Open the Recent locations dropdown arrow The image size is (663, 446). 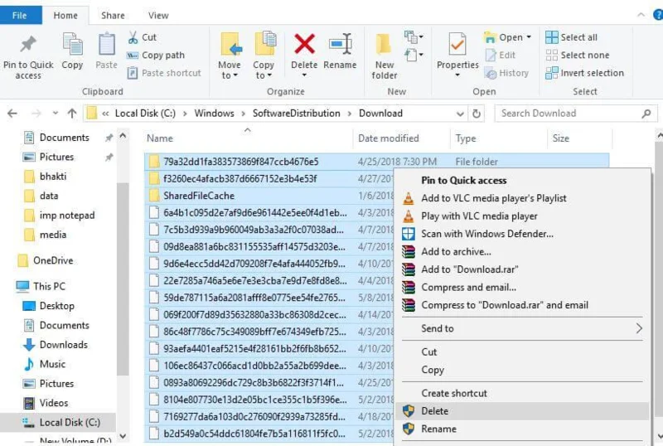pos(55,114)
